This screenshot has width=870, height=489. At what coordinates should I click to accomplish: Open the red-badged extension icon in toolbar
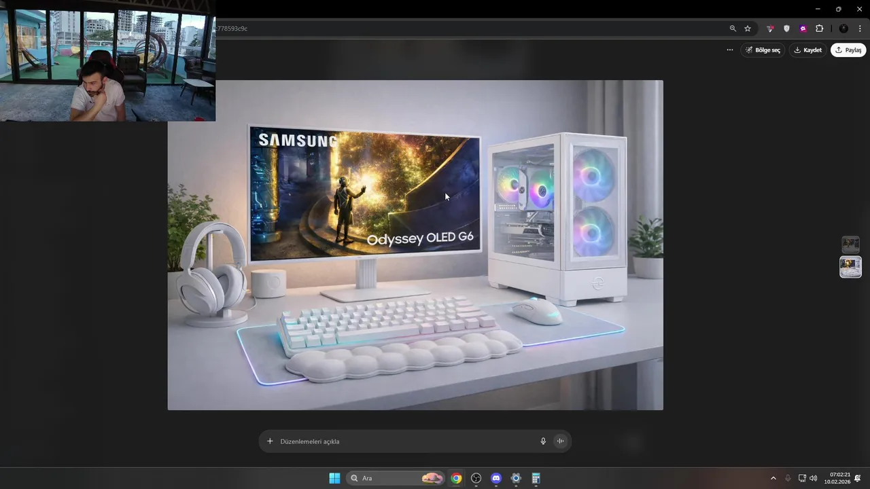pos(770,29)
